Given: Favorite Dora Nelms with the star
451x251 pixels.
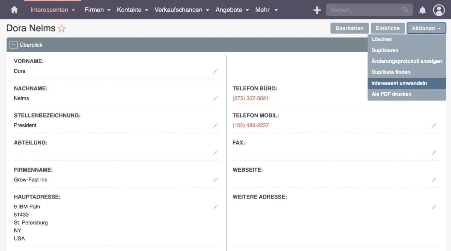Looking at the screenshot, I should [x=61, y=28].
